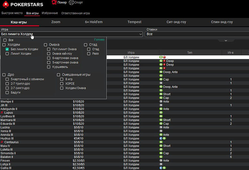Select the Simonida II table row
Viewport: 249px width, 170px height.
click(x=124, y=153)
